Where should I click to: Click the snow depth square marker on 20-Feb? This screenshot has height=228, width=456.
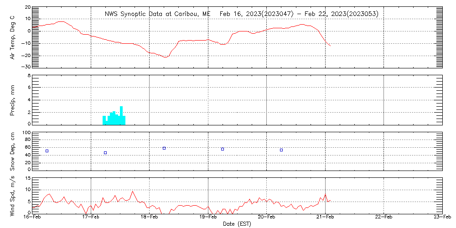click(x=281, y=150)
